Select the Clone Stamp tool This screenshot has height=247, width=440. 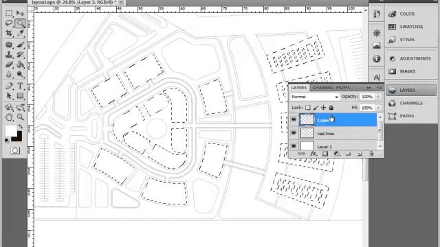coord(9,55)
